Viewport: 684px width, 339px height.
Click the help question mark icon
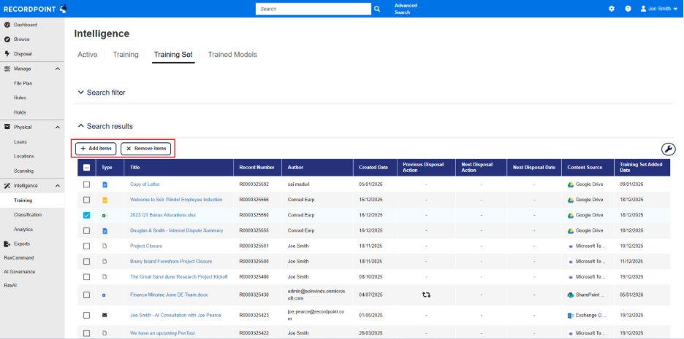click(x=628, y=9)
